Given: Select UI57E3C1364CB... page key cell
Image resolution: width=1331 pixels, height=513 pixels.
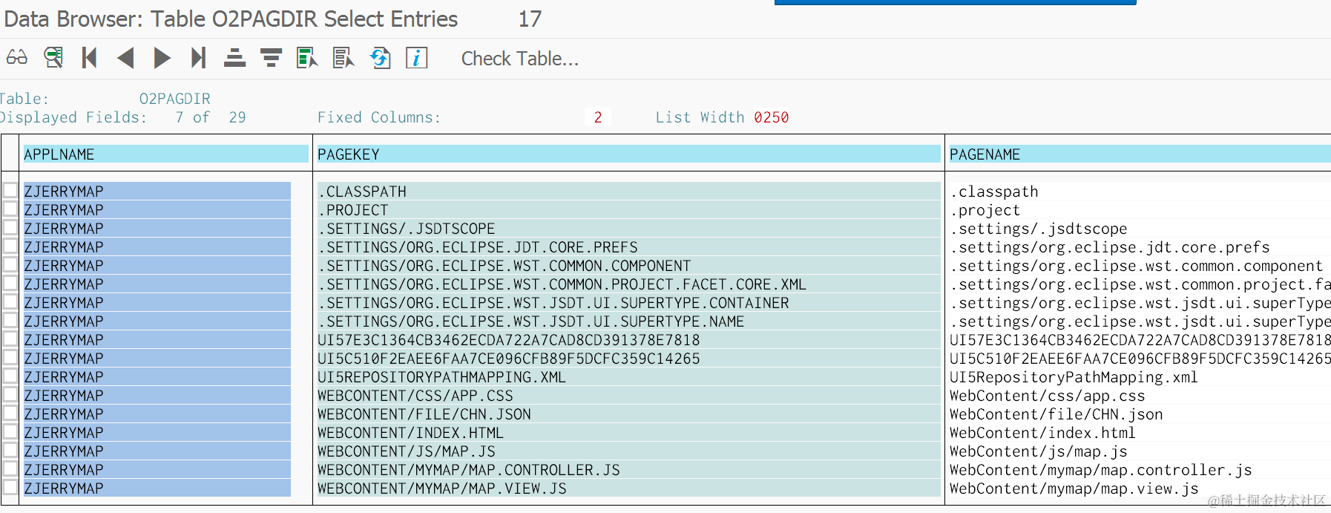Looking at the screenshot, I should point(628,340).
